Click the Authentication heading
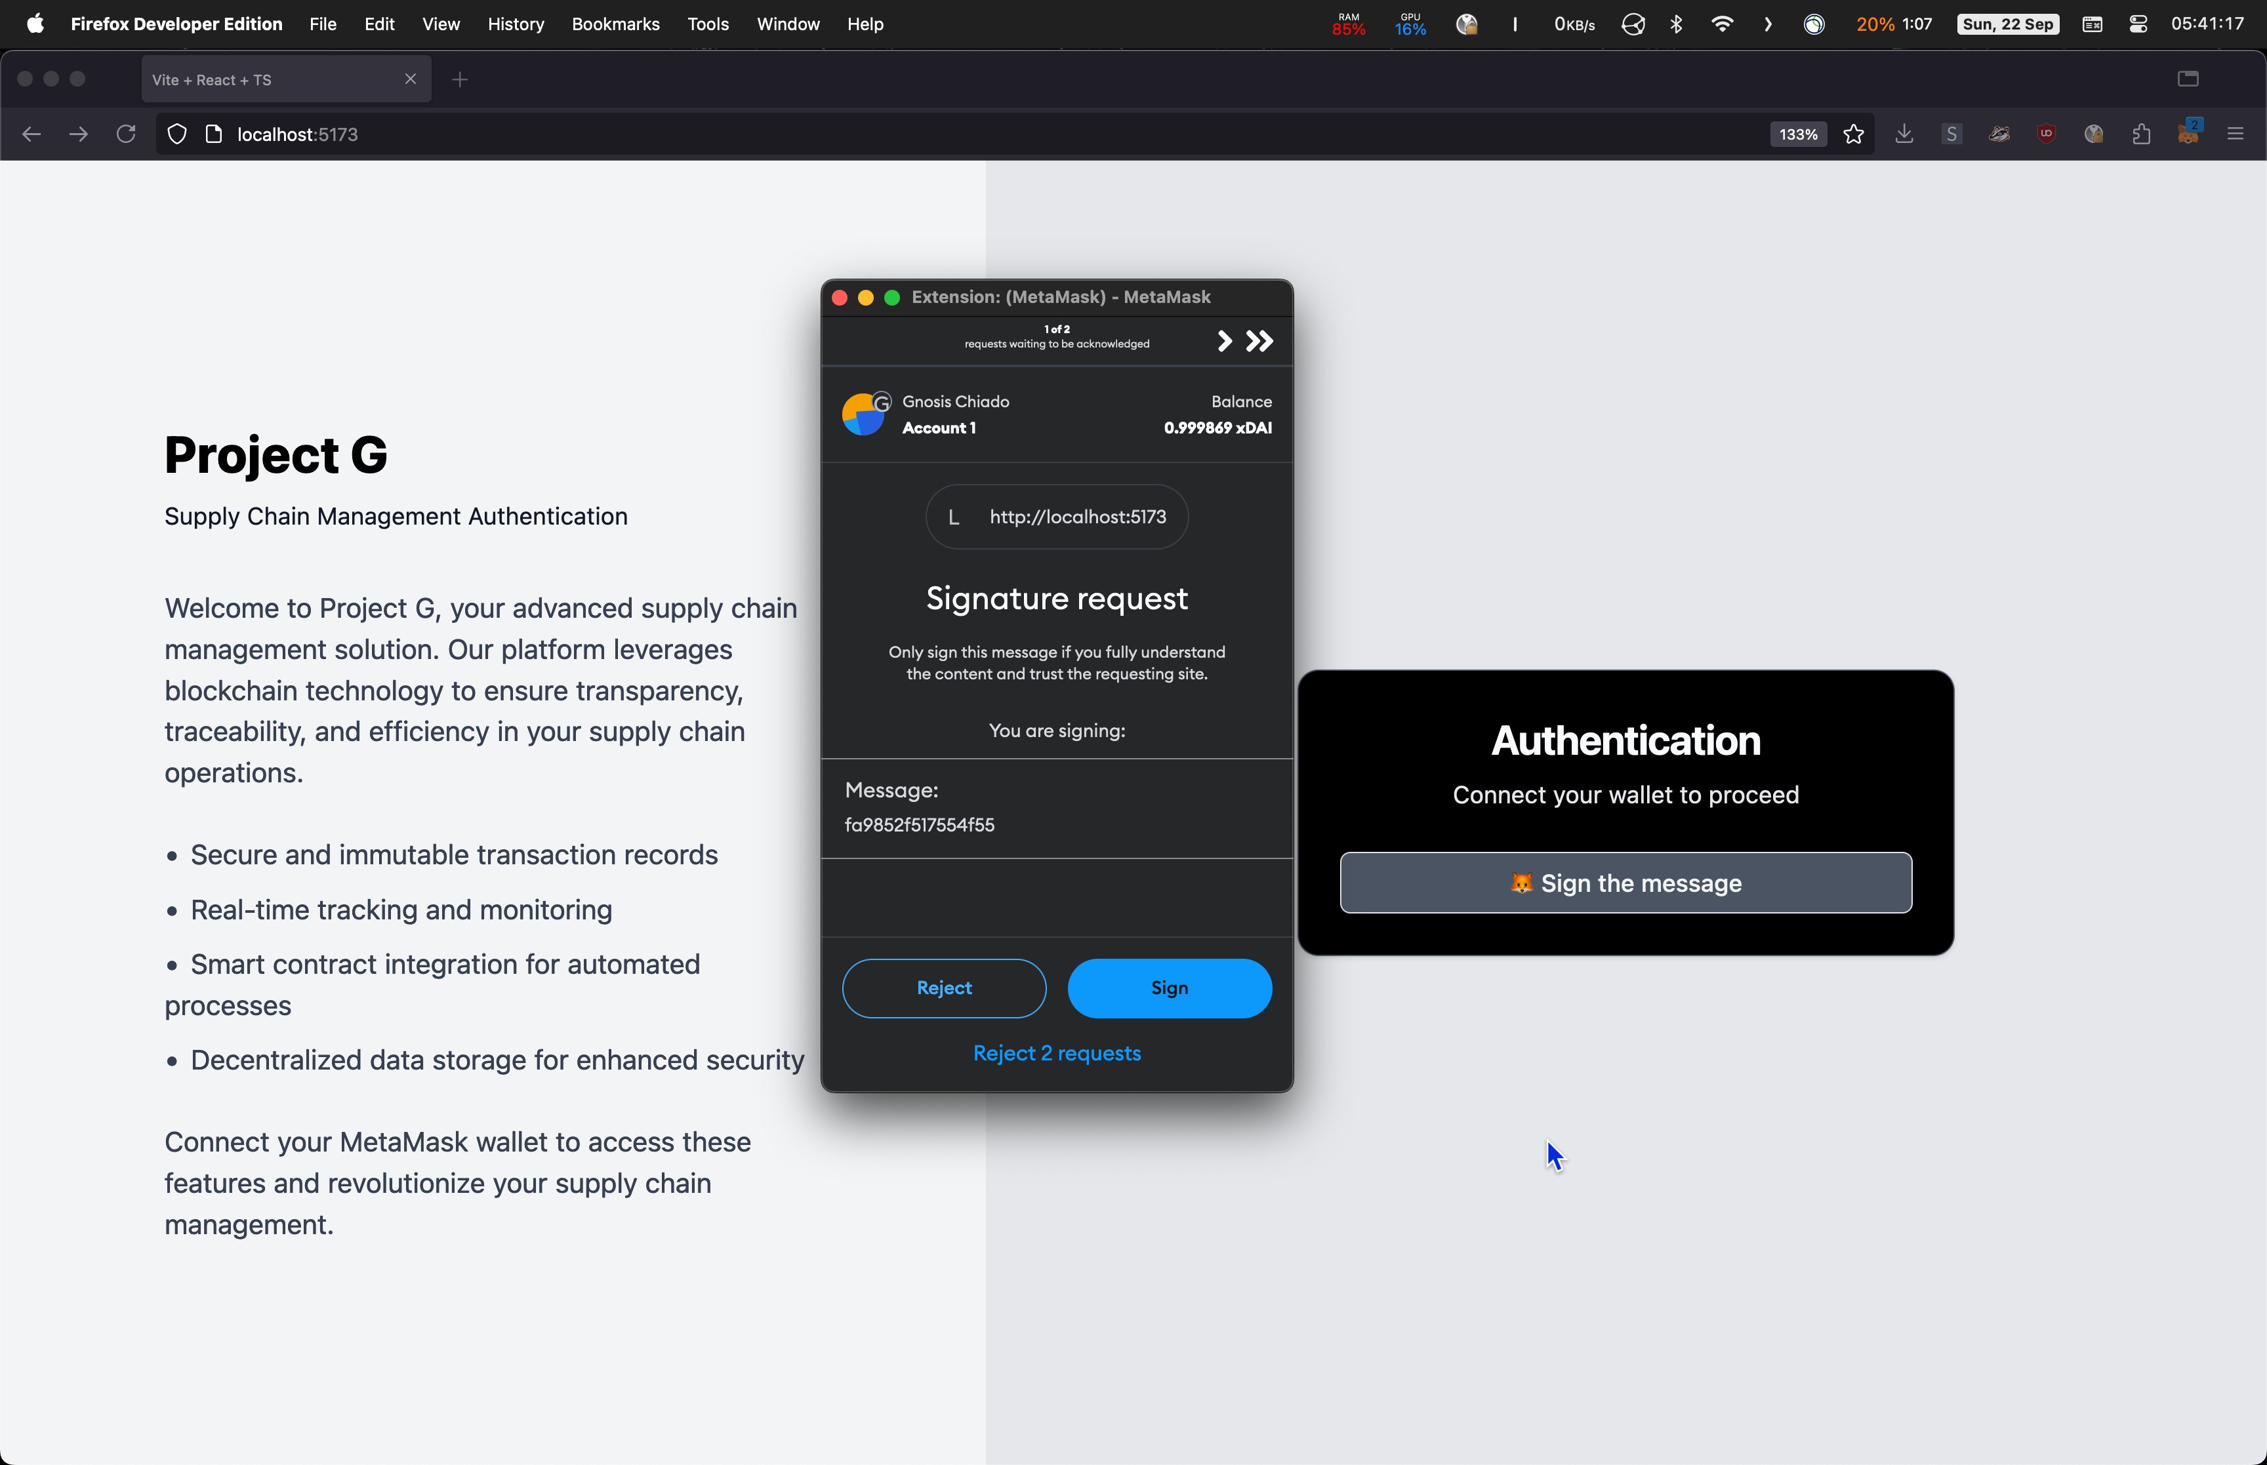This screenshot has width=2267, height=1465. click(1626, 740)
